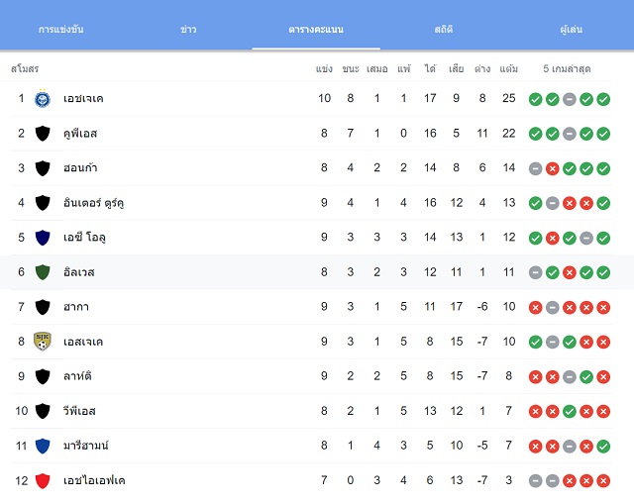Click เอชไอเอฟเค's first grey draw icon
This screenshot has width=634, height=504.
pyautogui.click(x=535, y=481)
